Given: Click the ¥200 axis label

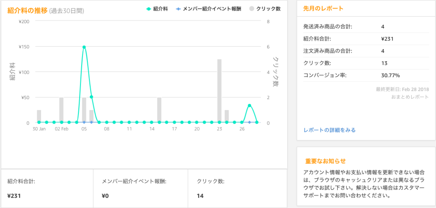Looking at the screenshot, I should (25, 22).
